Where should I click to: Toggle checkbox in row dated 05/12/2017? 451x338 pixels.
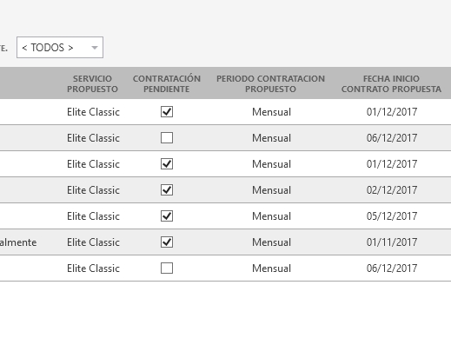(167, 216)
